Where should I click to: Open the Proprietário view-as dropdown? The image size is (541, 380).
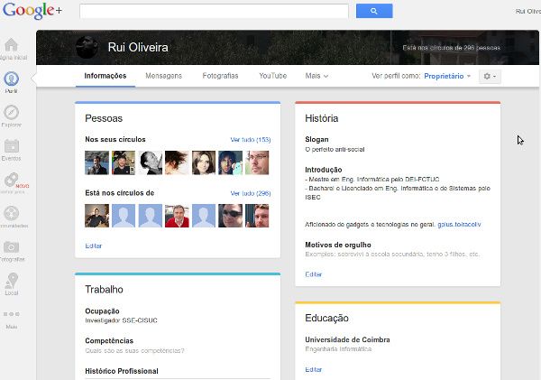447,77
